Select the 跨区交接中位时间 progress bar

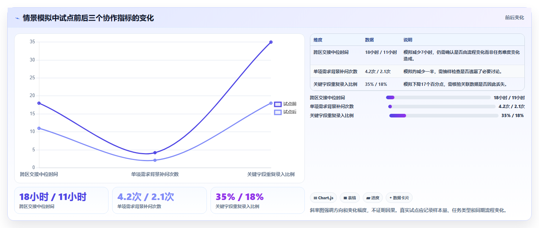point(438,97)
